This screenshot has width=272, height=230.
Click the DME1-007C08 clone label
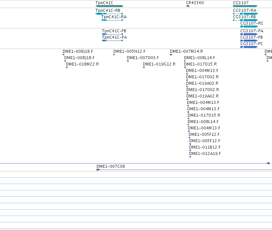(x=111, y=166)
